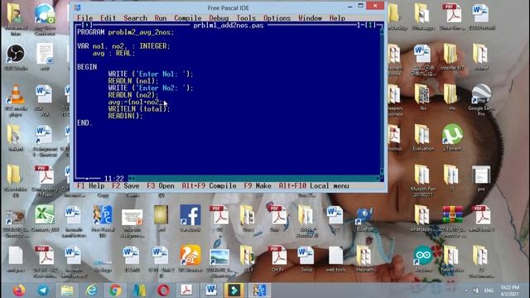Click the Free Pascal IDE window icon

tap(77, 7)
